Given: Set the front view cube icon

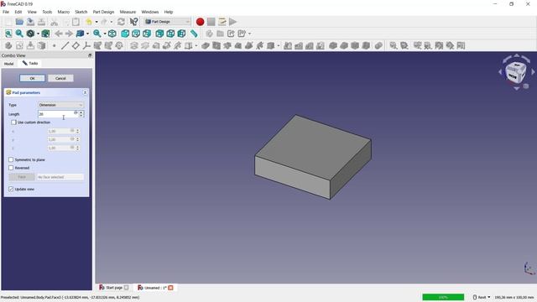Looking at the screenshot, I should pyautogui.click(x=125, y=34).
